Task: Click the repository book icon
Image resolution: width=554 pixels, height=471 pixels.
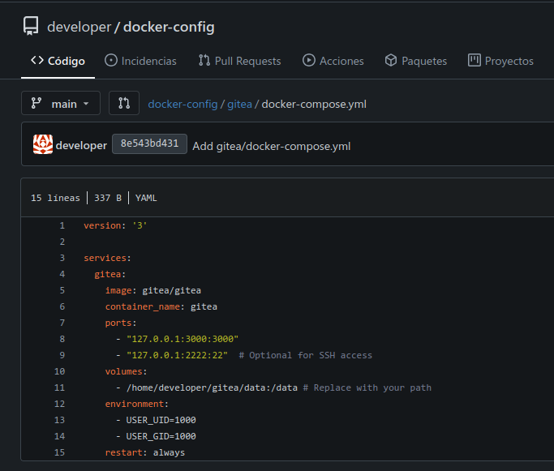Action: click(x=32, y=26)
